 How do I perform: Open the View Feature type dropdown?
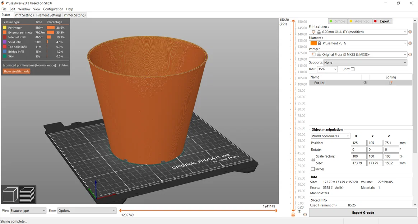(x=28, y=211)
